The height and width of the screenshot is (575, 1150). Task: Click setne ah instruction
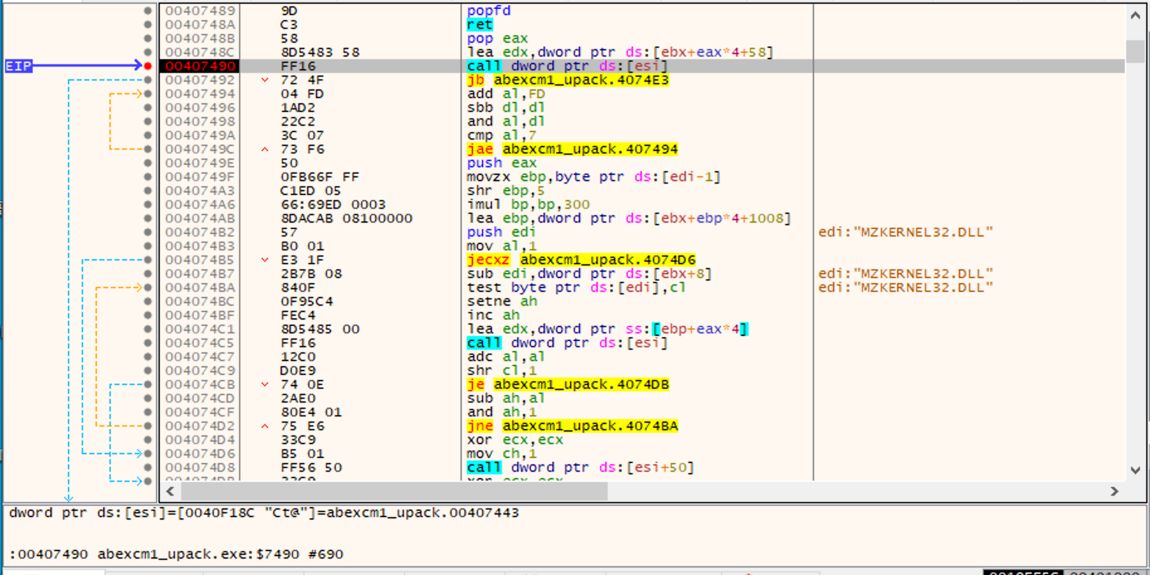pyautogui.click(x=501, y=301)
